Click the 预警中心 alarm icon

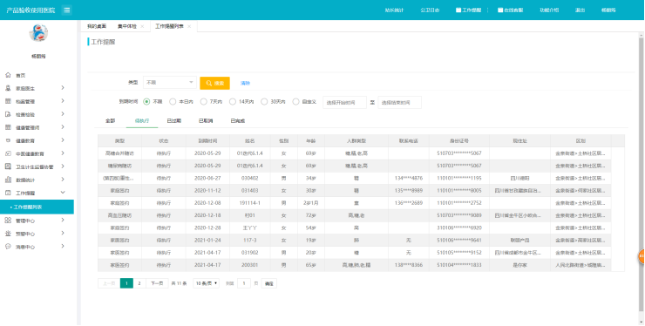point(8,234)
